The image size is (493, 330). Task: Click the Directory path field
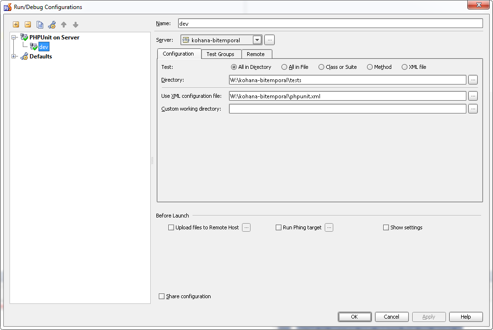348,80
